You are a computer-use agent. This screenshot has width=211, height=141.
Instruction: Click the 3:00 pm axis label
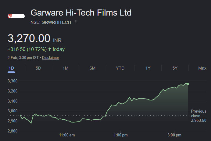pos(174,135)
